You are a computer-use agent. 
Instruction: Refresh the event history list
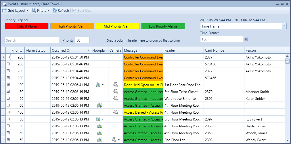tap(61, 11)
